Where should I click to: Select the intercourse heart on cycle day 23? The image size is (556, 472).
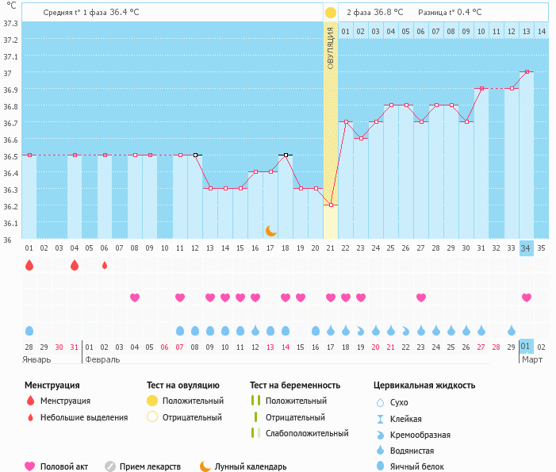[x=361, y=297]
